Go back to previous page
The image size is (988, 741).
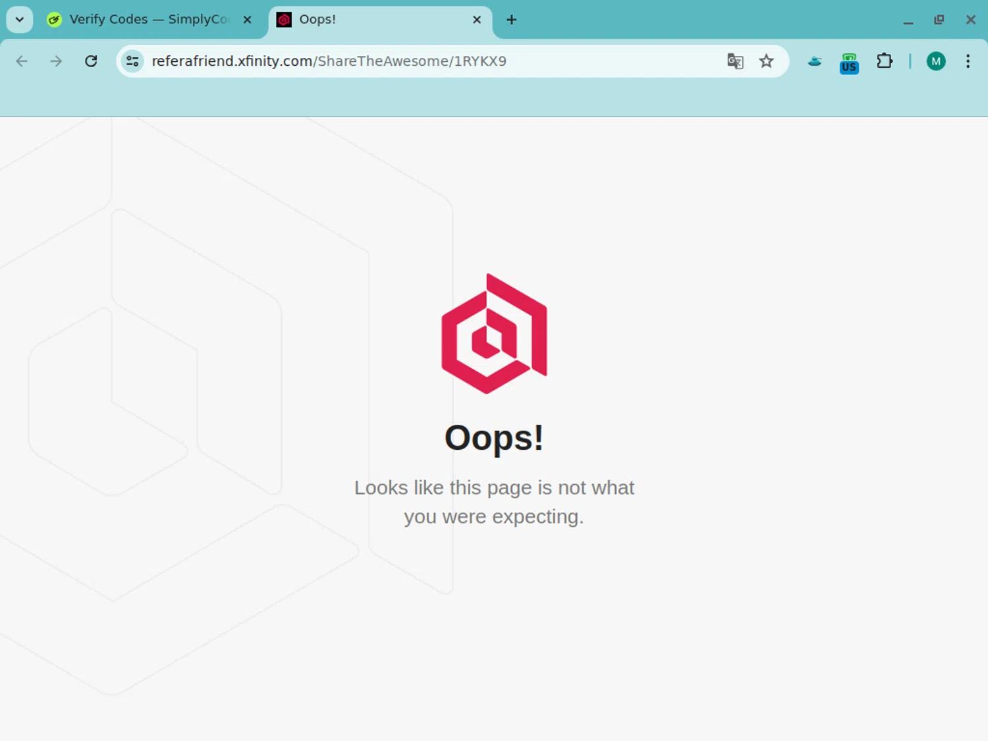(22, 61)
